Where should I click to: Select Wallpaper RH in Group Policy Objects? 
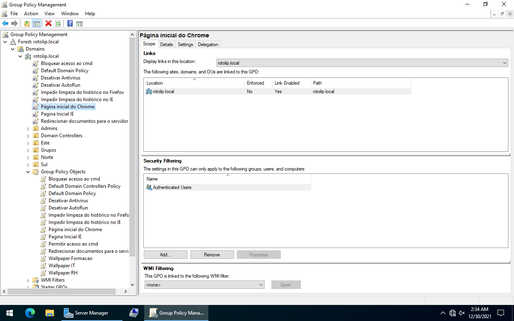point(63,273)
